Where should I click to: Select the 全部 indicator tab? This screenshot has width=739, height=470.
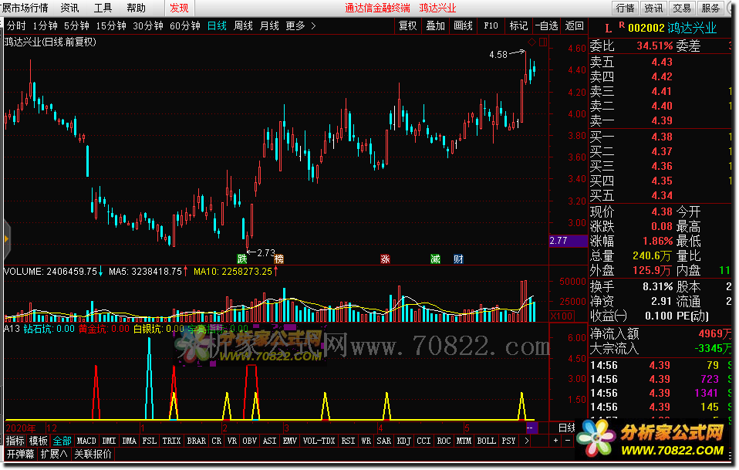62,441
